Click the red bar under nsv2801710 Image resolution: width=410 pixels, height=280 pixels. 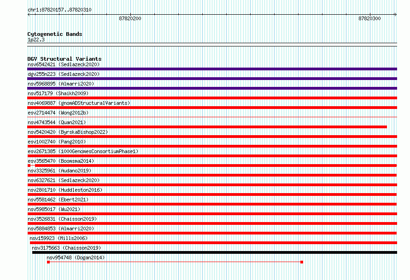(x=212, y=194)
